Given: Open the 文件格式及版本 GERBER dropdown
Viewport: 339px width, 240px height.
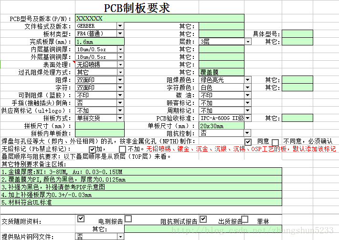Looking at the screenshot, I should 120,26.
